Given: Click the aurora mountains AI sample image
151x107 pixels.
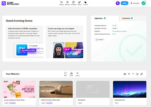Looking at the screenshot, I should (x=74, y=54).
